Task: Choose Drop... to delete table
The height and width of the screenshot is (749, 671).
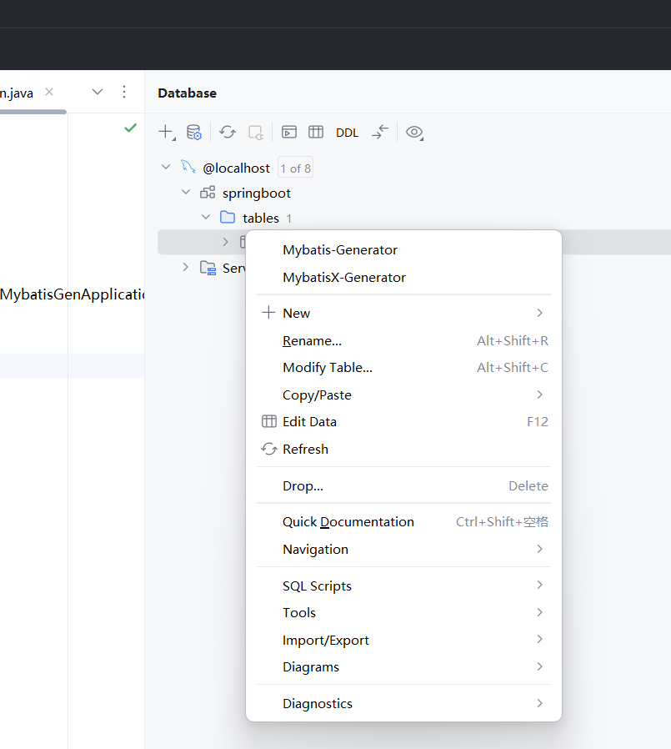Action: click(403, 485)
